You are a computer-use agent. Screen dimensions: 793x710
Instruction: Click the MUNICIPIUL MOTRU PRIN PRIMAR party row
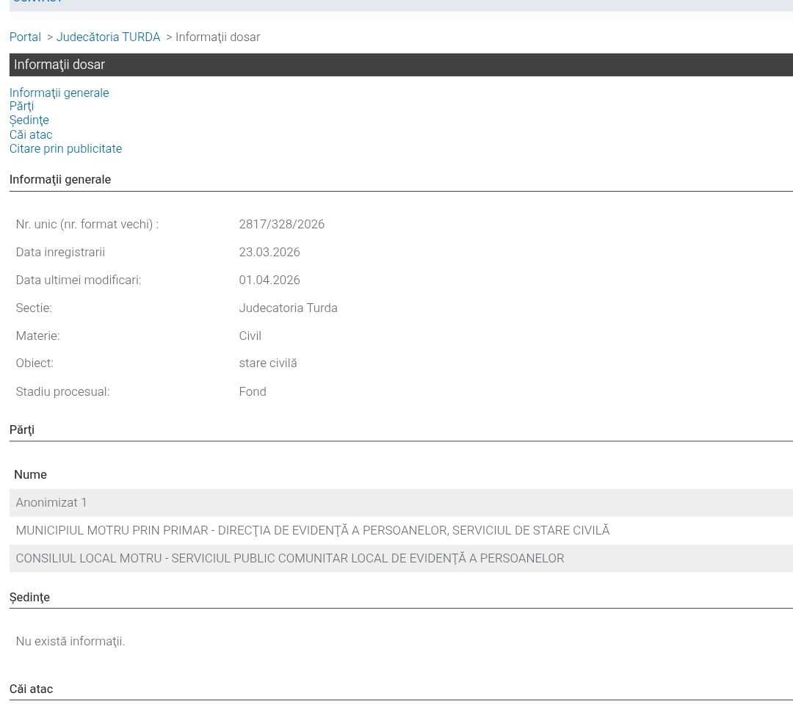coord(312,530)
